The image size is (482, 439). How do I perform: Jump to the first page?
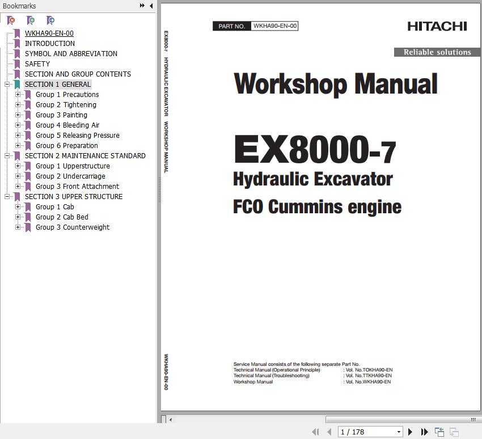[315, 432]
